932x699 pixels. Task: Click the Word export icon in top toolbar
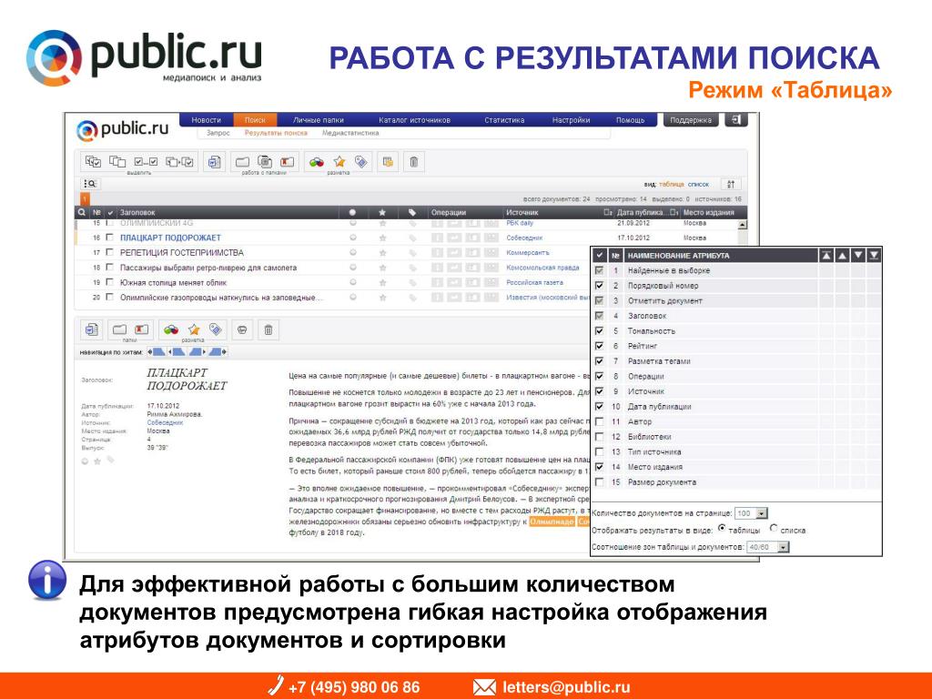(214, 162)
